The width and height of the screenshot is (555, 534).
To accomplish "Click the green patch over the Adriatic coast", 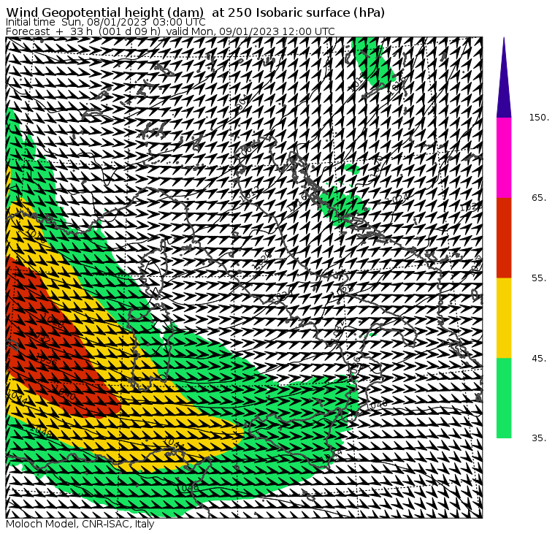I will click(342, 205).
